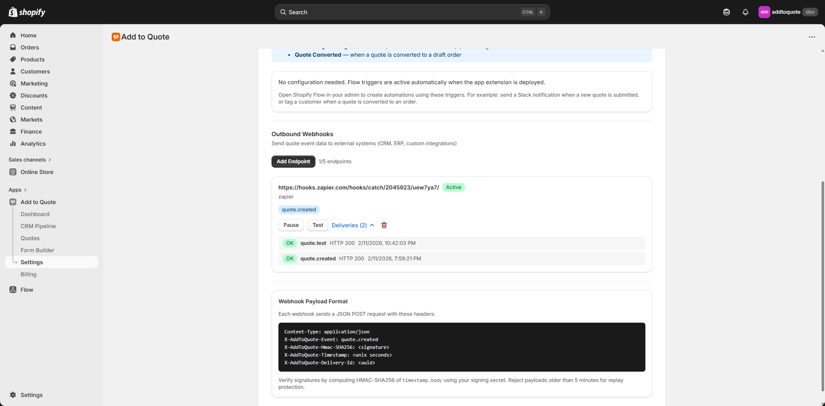Open the Online Store sales channel

(37, 172)
